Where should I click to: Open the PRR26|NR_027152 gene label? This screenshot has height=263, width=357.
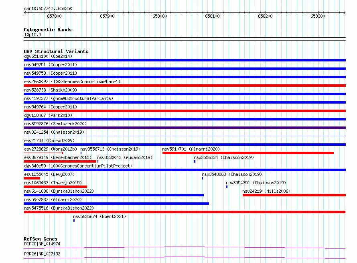(x=42, y=254)
